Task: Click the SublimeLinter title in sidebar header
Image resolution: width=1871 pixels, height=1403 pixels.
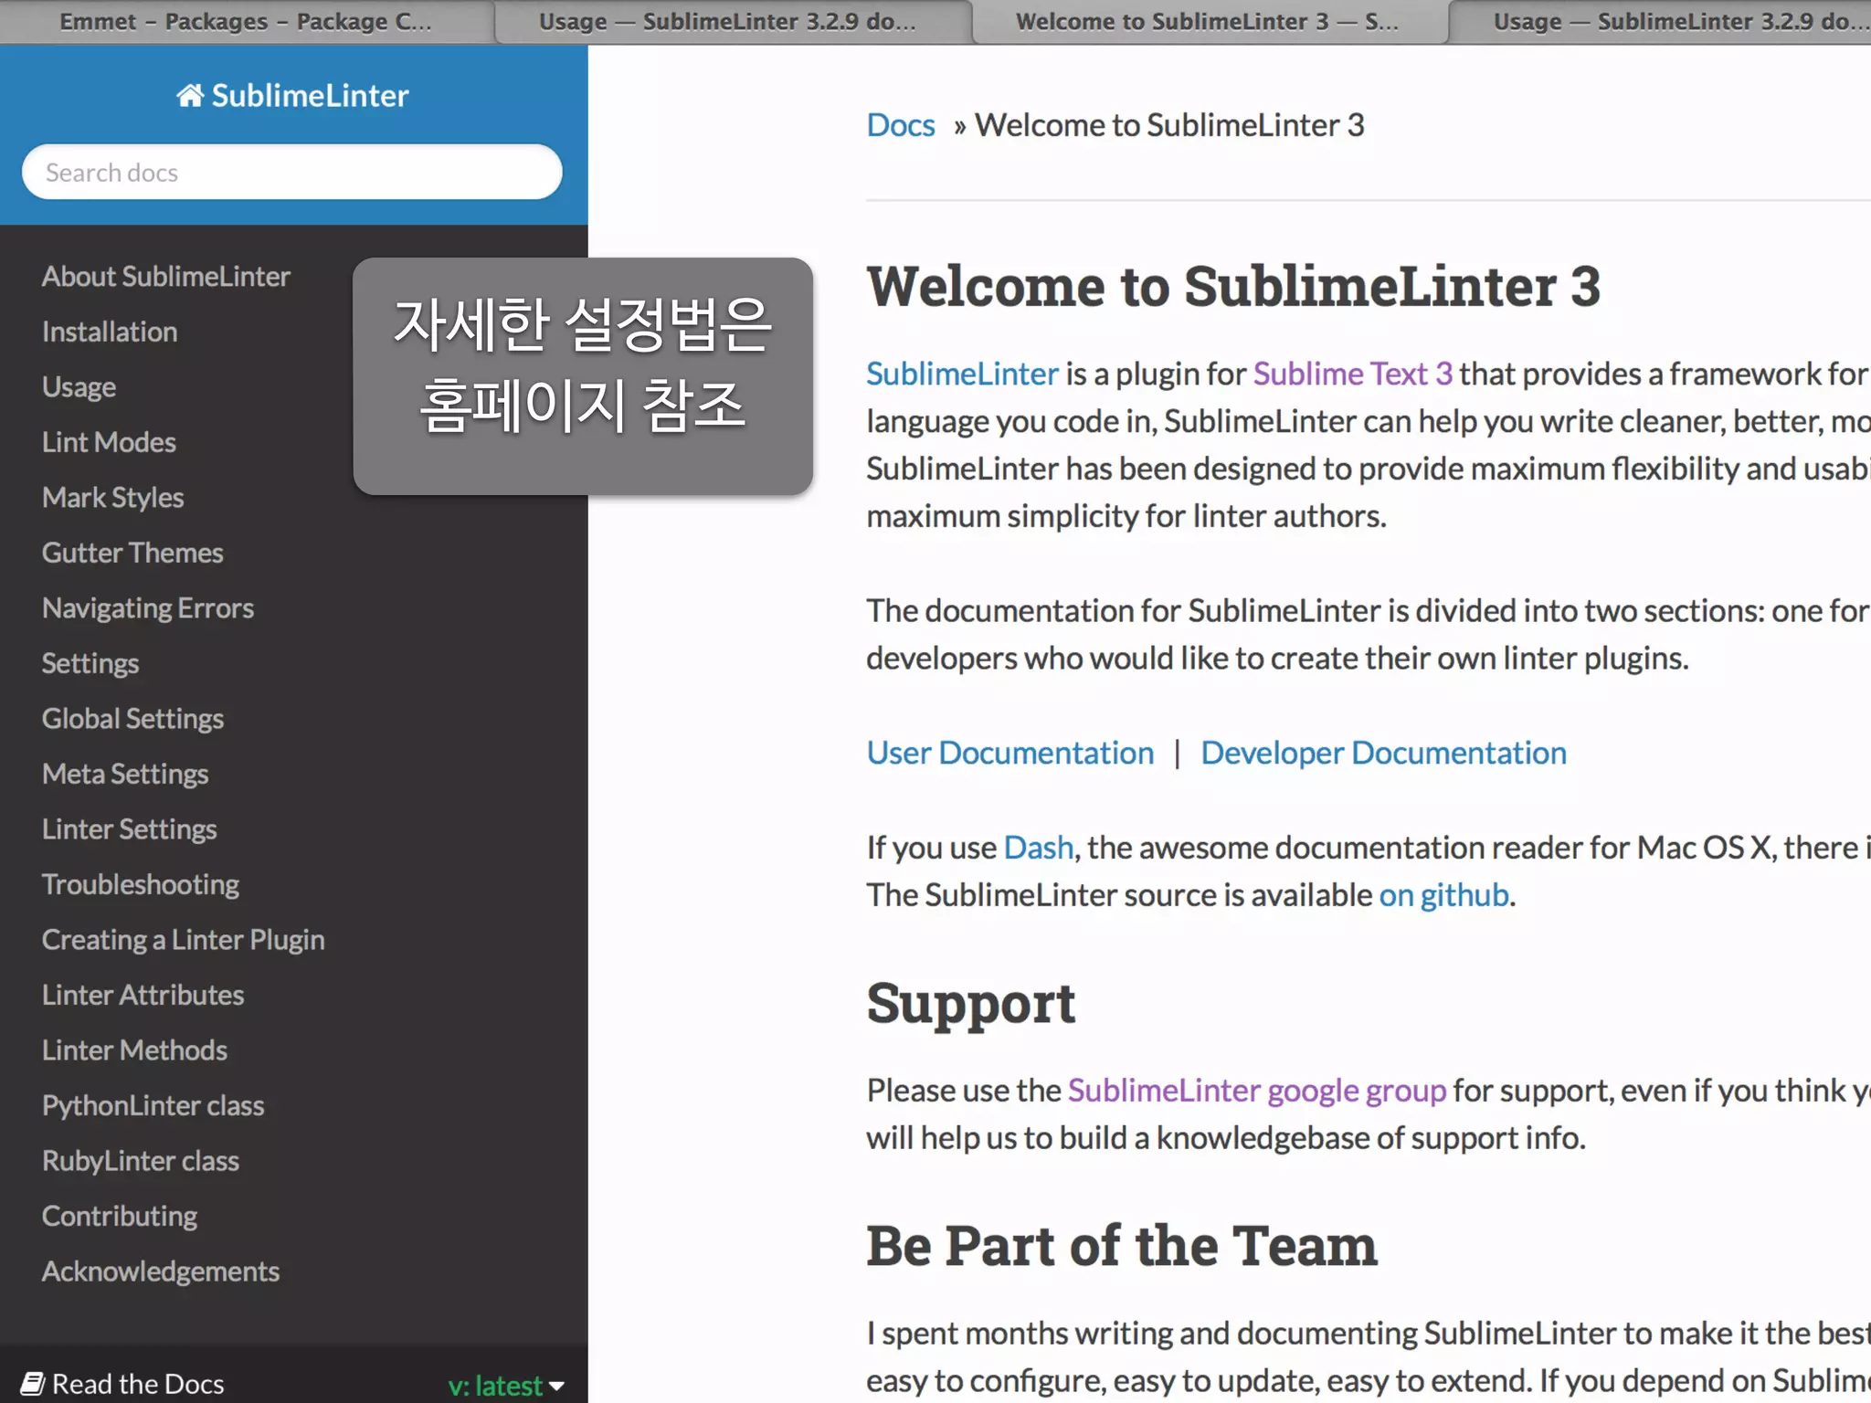Action: click(310, 95)
